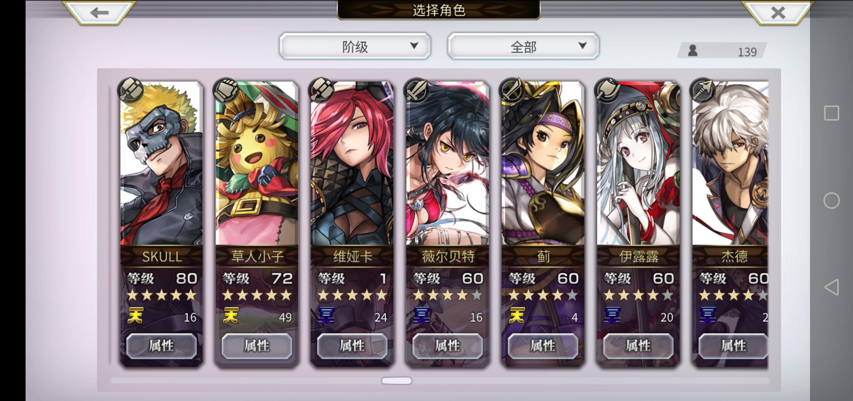Open 属性 for SKULL

click(161, 346)
